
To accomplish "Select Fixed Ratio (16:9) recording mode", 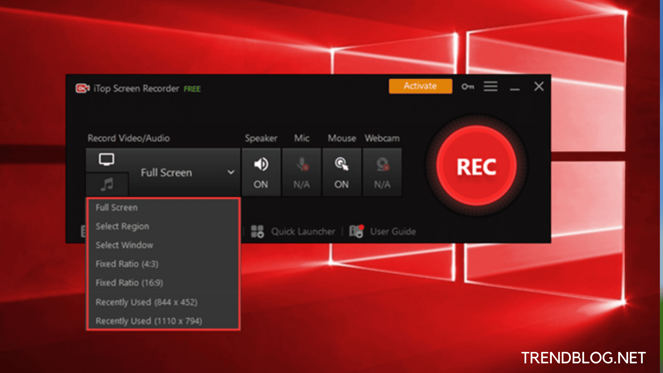I will click(130, 283).
